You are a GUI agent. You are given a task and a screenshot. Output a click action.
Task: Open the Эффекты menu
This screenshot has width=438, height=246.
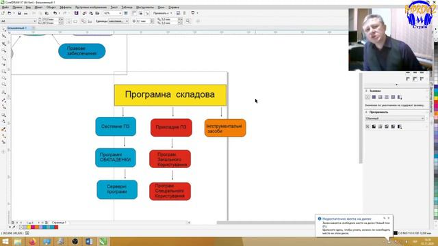(x=66, y=8)
